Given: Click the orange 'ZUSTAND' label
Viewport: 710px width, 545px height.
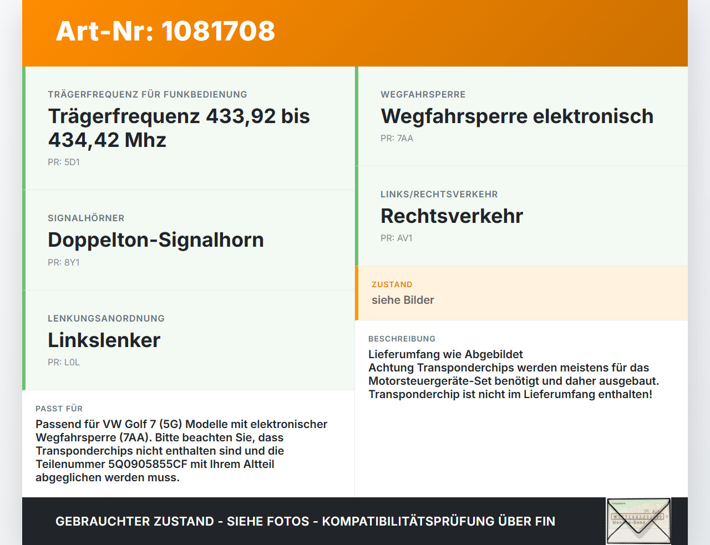Looking at the screenshot, I should coord(392,285).
